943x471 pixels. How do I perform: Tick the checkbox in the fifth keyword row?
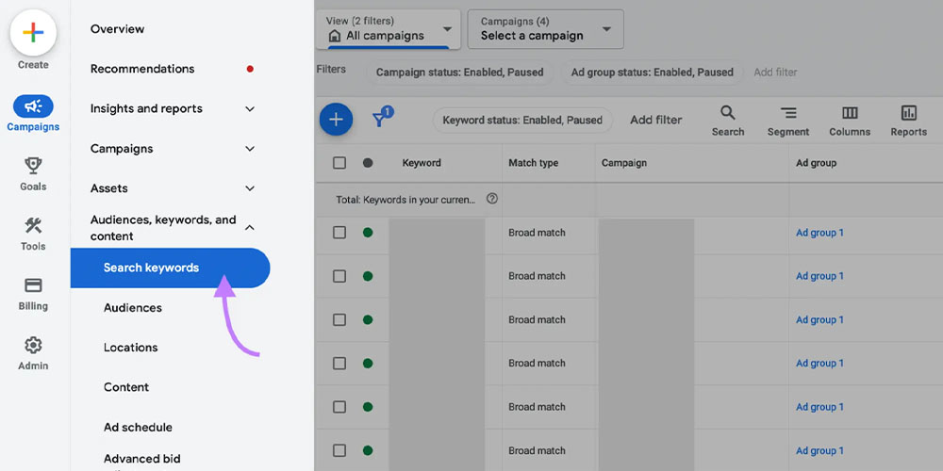(339, 407)
